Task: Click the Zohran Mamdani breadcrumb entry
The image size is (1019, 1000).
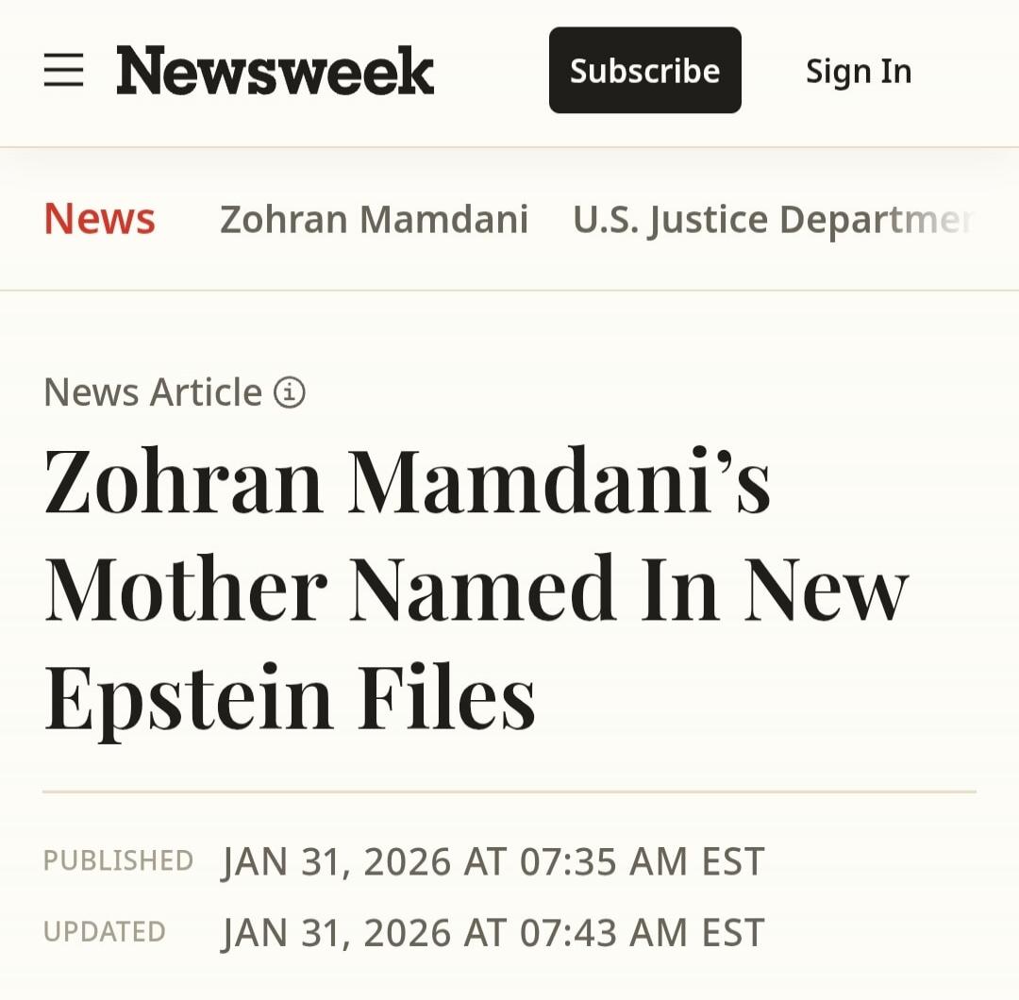Action: [x=374, y=218]
